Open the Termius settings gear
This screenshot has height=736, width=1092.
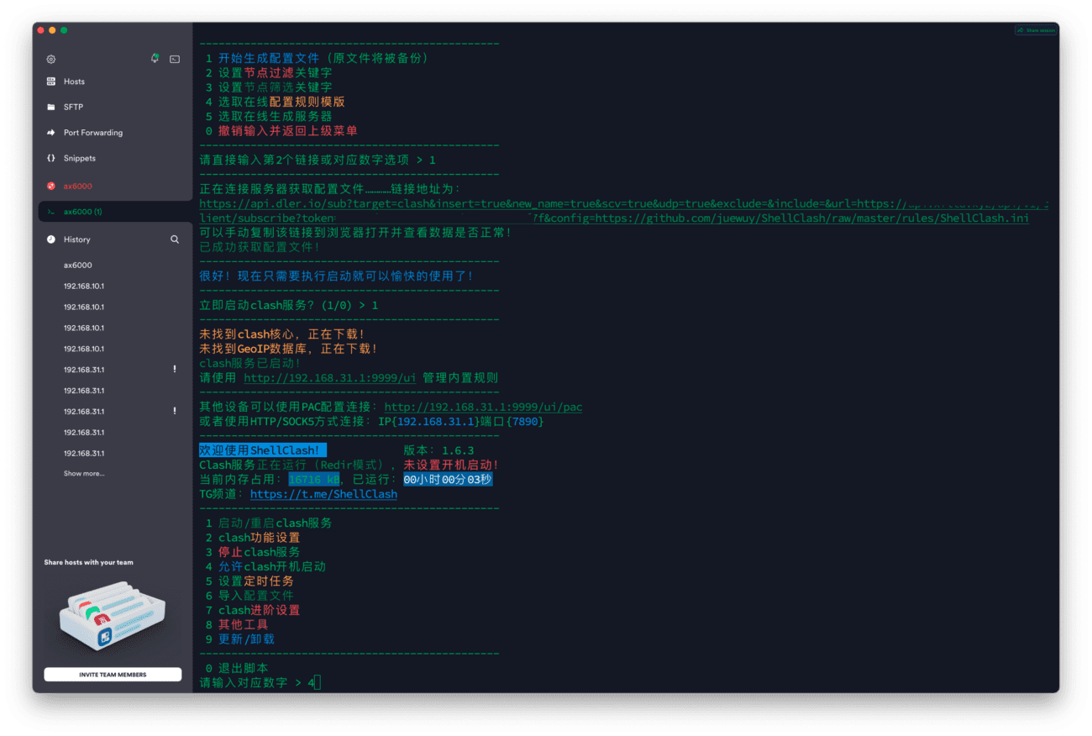point(50,59)
